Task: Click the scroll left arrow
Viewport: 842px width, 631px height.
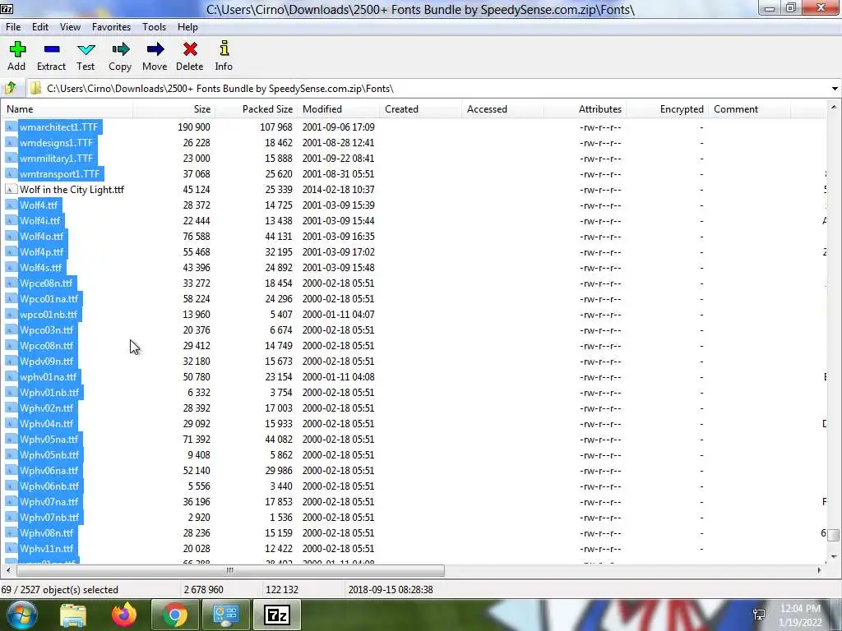Action: click(x=7, y=570)
